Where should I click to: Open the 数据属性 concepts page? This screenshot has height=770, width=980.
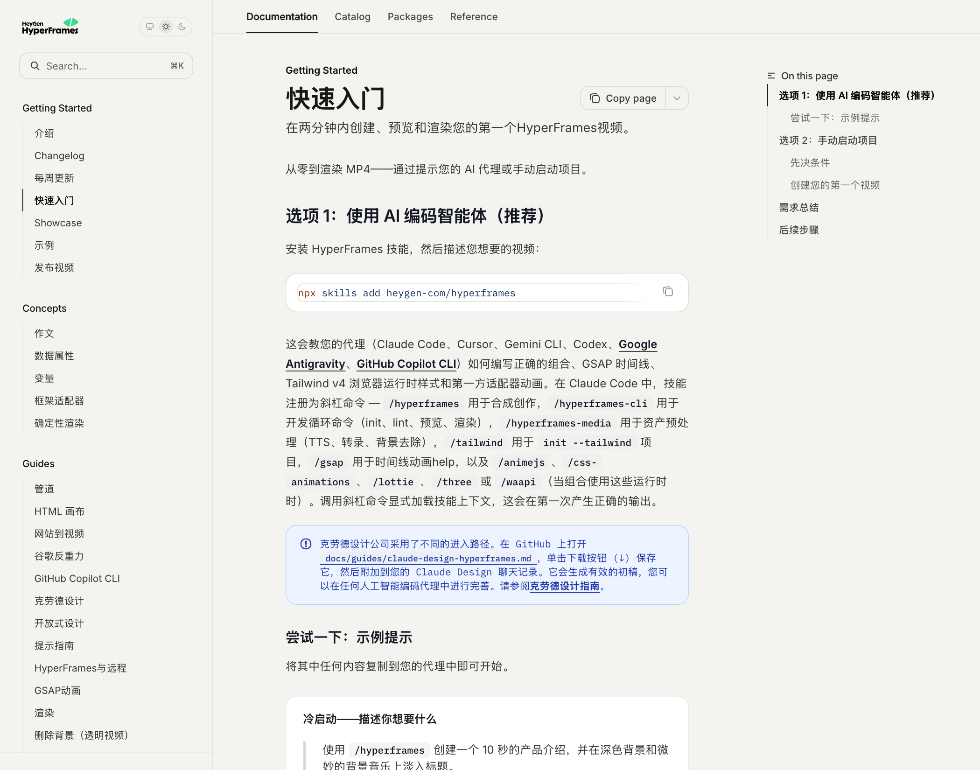pyautogui.click(x=54, y=356)
